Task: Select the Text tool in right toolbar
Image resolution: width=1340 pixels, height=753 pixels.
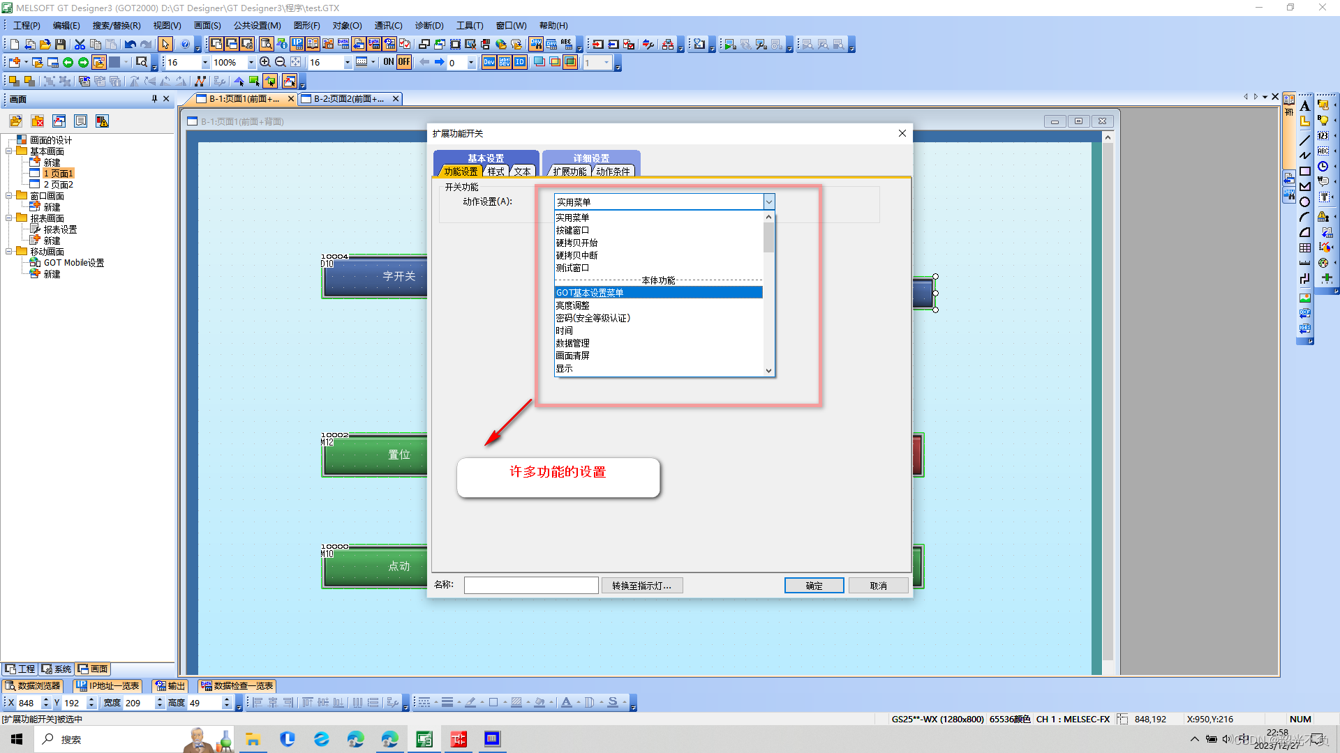Action: point(1304,106)
